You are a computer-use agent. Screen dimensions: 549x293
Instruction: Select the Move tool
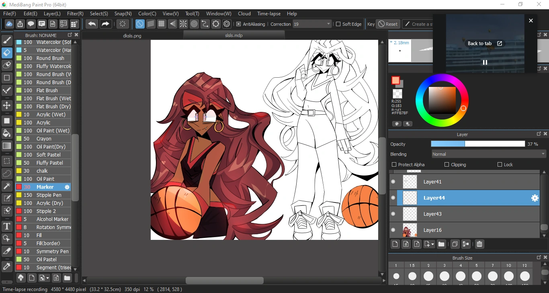click(x=6, y=105)
